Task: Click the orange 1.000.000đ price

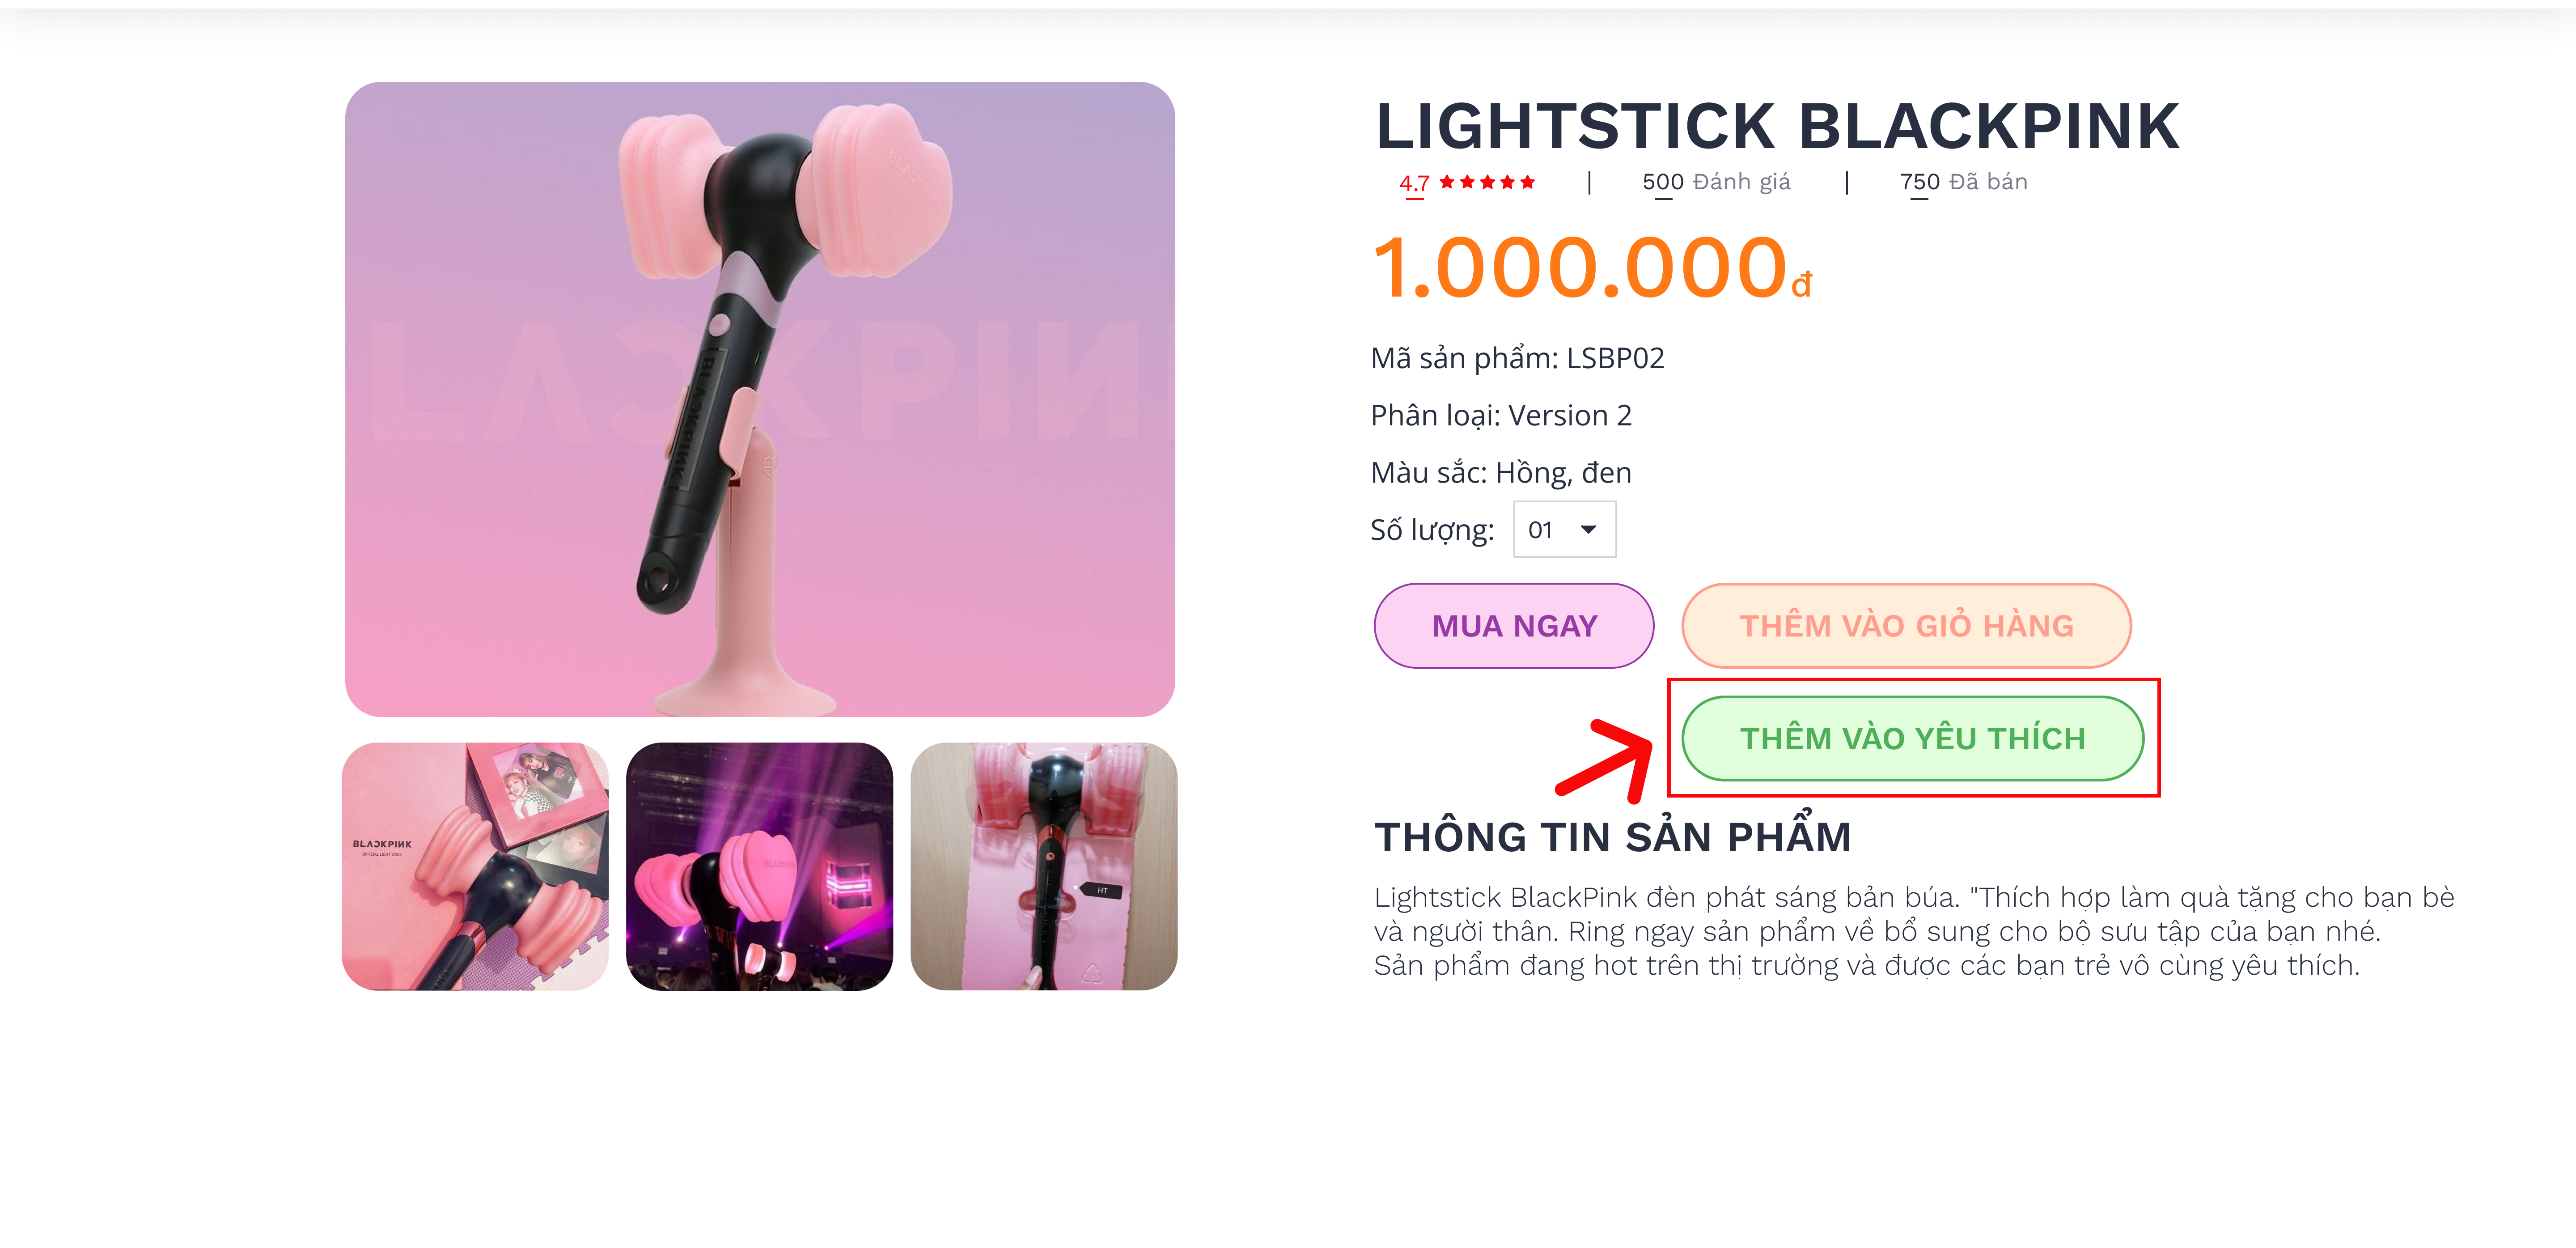Action: coord(1591,268)
